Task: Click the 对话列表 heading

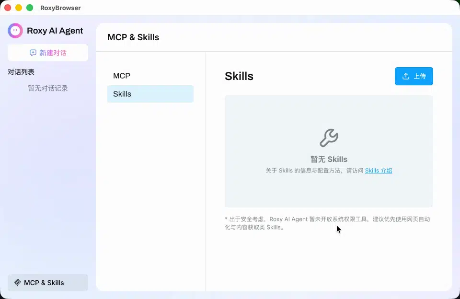Action: [21, 72]
